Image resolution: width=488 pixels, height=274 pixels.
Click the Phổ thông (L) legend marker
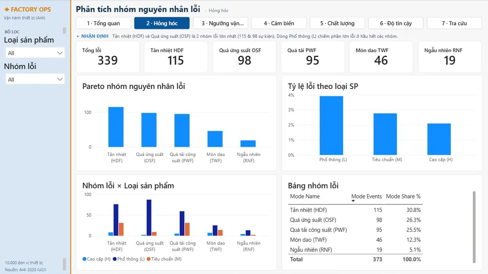[115, 259]
